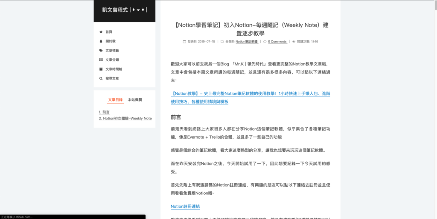Click the tags icon beside 文章標籤

coord(101,51)
